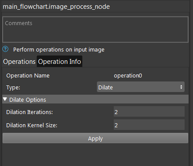Click the Dilation Kernel Size input field
Image resolution: width=193 pixels, height=166 pixels.
click(149, 125)
